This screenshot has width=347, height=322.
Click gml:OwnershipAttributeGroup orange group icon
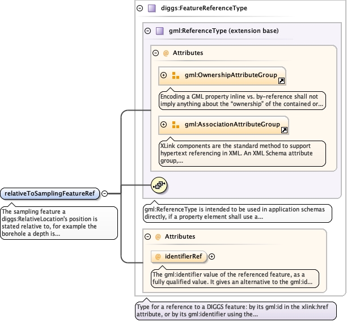tap(176, 75)
